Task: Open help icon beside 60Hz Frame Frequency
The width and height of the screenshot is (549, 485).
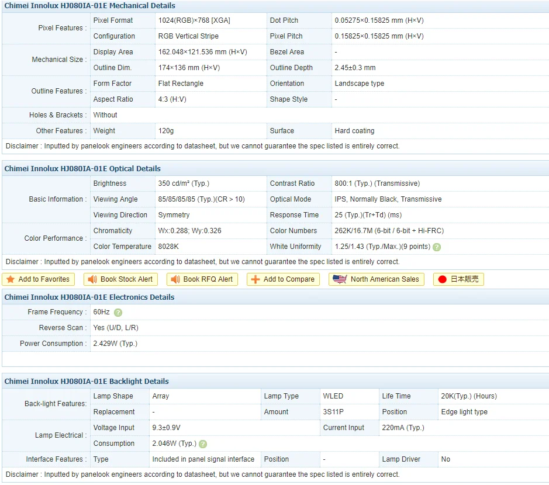Action: [x=118, y=313]
